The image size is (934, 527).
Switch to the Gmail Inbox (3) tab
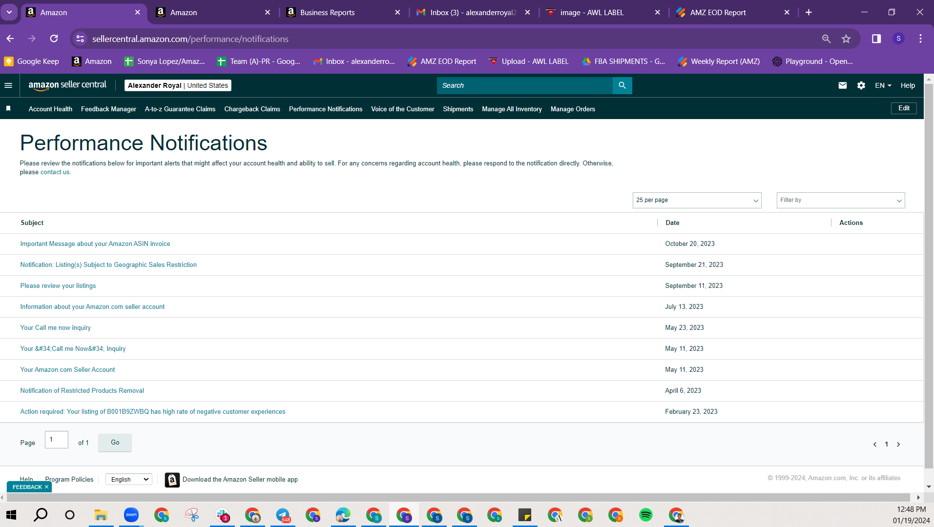click(x=473, y=12)
